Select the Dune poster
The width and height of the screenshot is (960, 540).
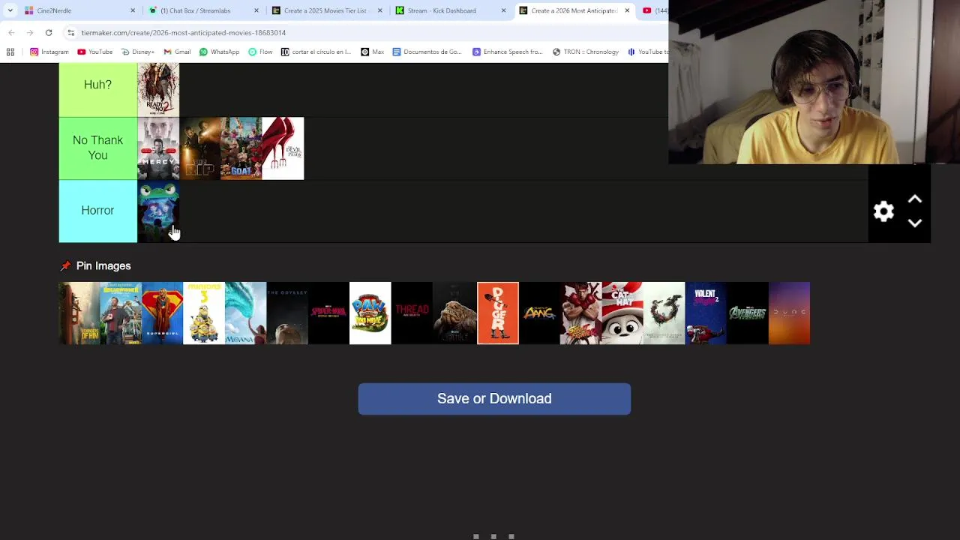click(789, 313)
